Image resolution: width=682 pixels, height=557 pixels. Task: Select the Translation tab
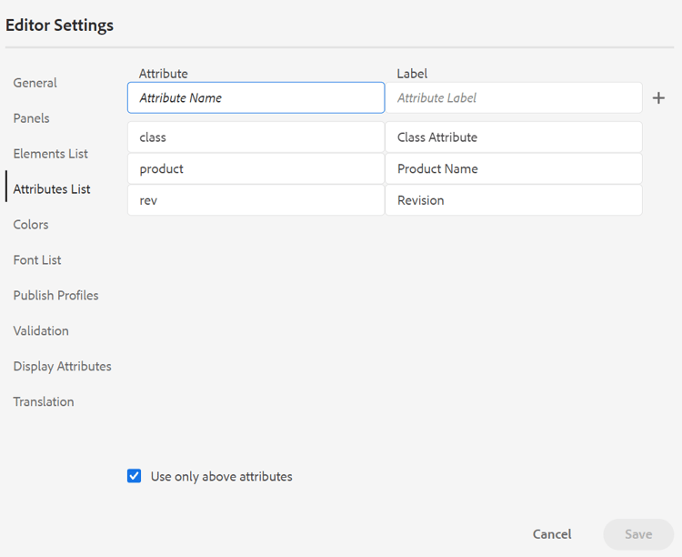44,402
